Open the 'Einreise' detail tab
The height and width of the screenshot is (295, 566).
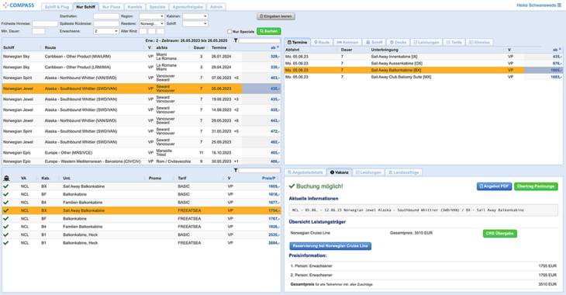point(479,42)
